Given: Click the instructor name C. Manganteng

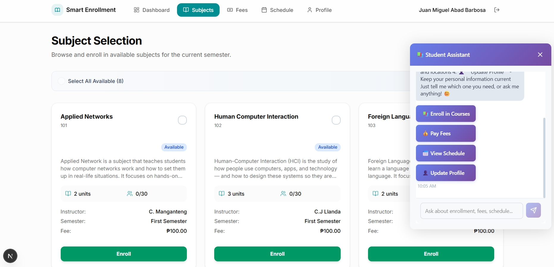Looking at the screenshot, I should point(168,212).
